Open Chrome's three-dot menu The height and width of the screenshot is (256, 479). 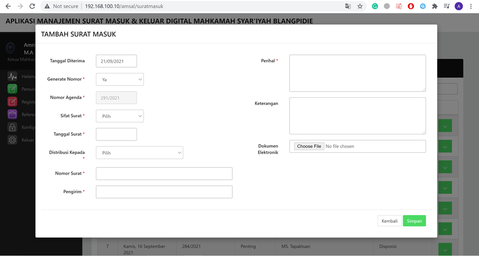471,7
